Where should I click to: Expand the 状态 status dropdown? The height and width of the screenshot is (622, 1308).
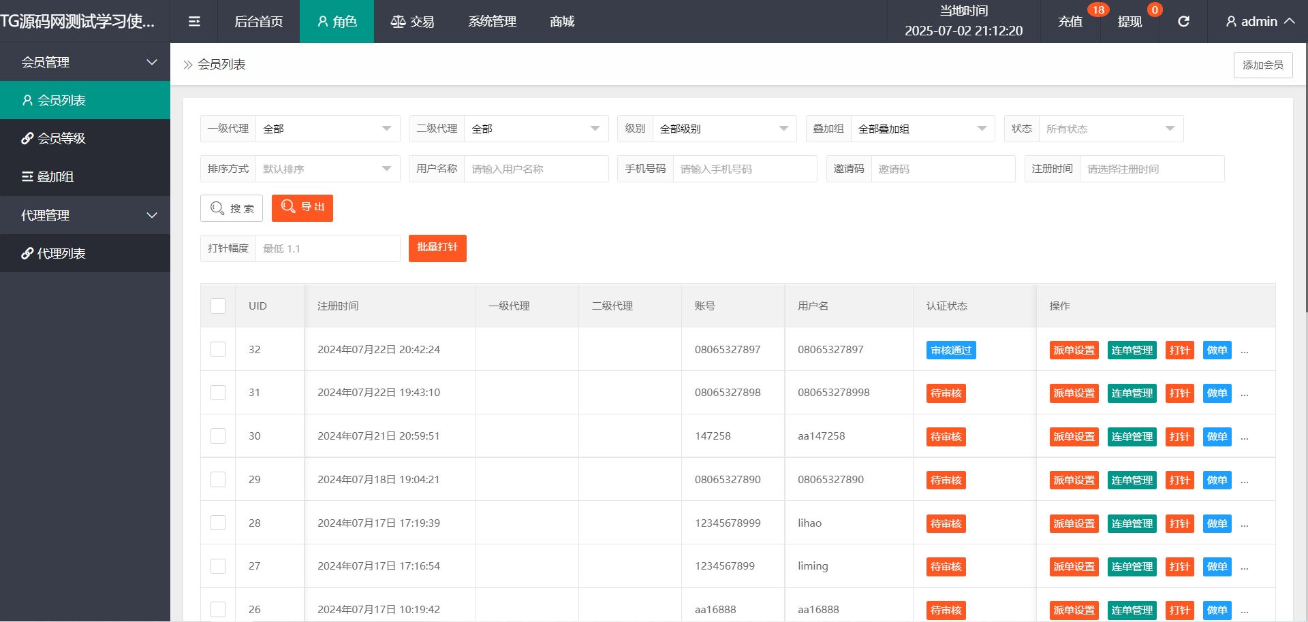point(1110,129)
